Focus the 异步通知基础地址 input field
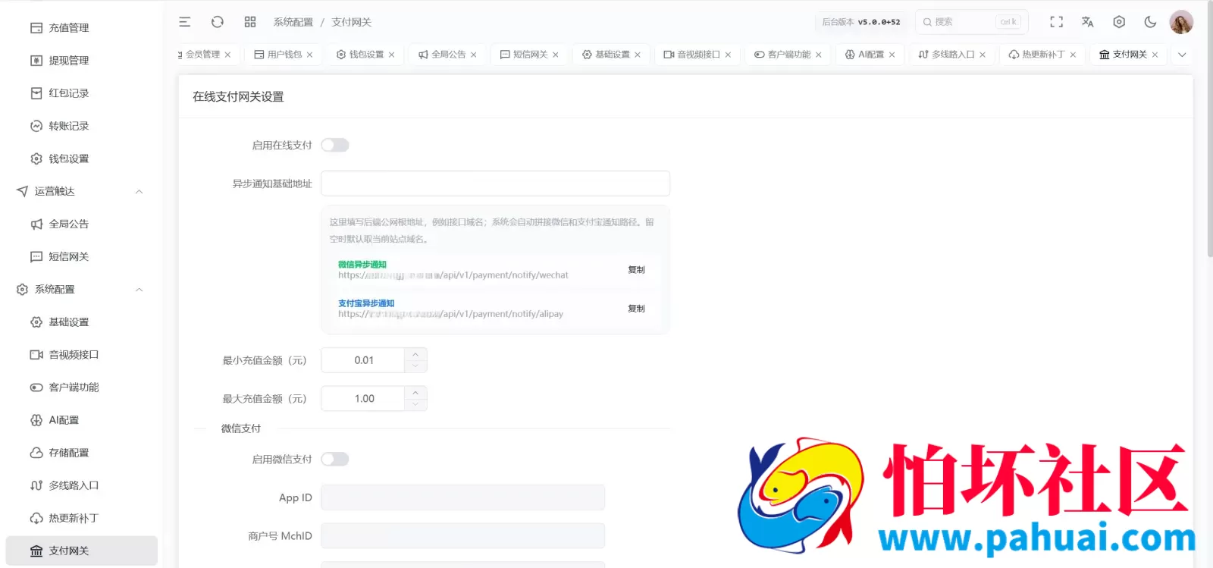Image resolution: width=1213 pixels, height=568 pixels. click(x=495, y=184)
